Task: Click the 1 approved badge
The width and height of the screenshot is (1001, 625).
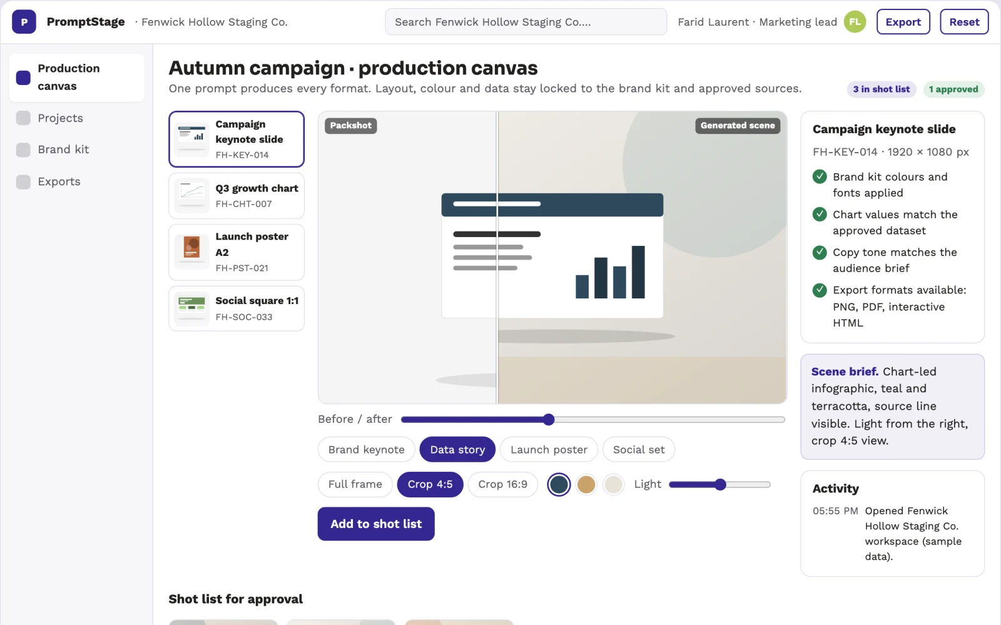Action: click(953, 89)
